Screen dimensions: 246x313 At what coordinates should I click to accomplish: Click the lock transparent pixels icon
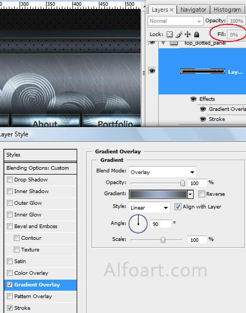pos(169,34)
